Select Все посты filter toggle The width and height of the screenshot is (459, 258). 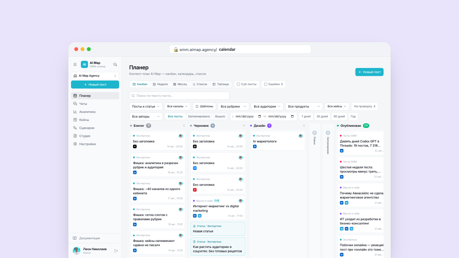click(x=175, y=116)
